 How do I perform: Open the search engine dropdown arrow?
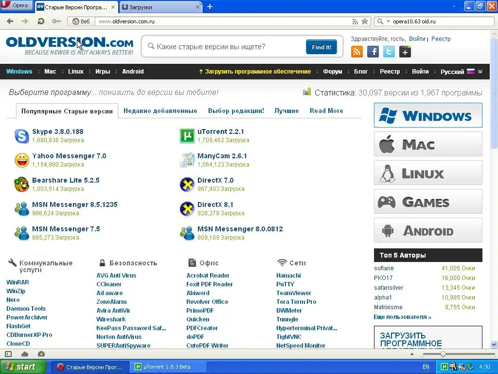click(388, 21)
